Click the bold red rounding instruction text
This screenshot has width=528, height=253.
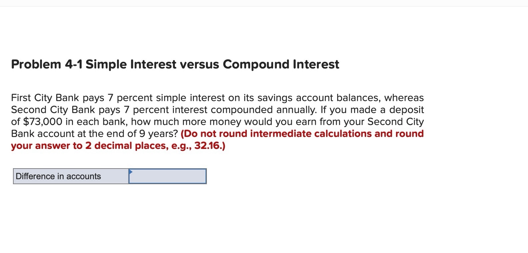[300, 134]
